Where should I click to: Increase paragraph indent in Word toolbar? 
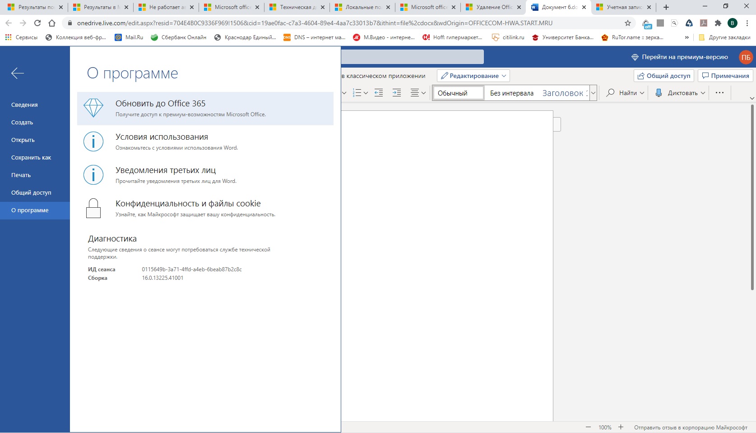[x=397, y=93]
